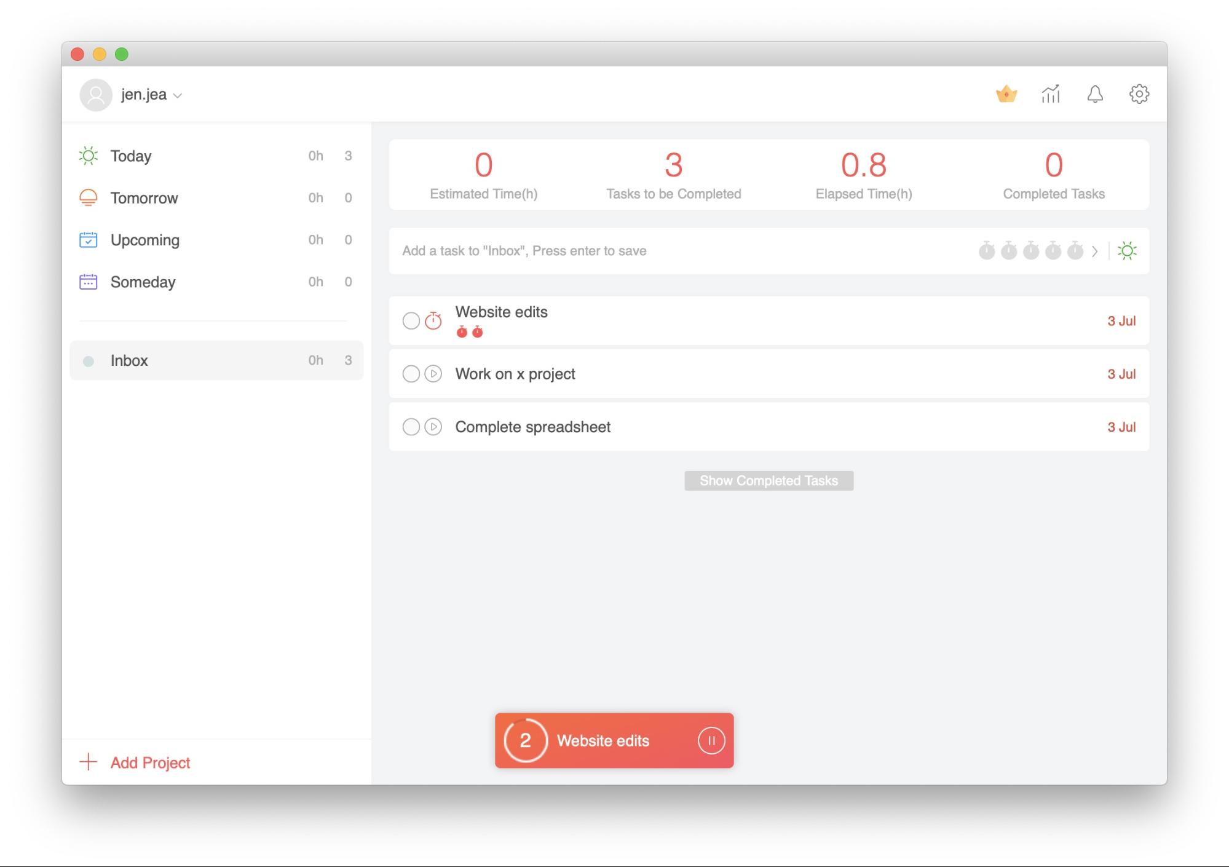Screen dimensions: 1229x867
Task: Open the Today list
Action: click(131, 156)
